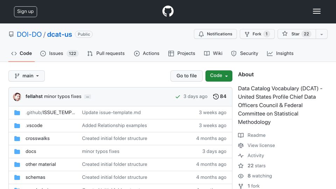
Task: Click the '3 days ago' latest commit timestamp
Action: tap(195, 97)
